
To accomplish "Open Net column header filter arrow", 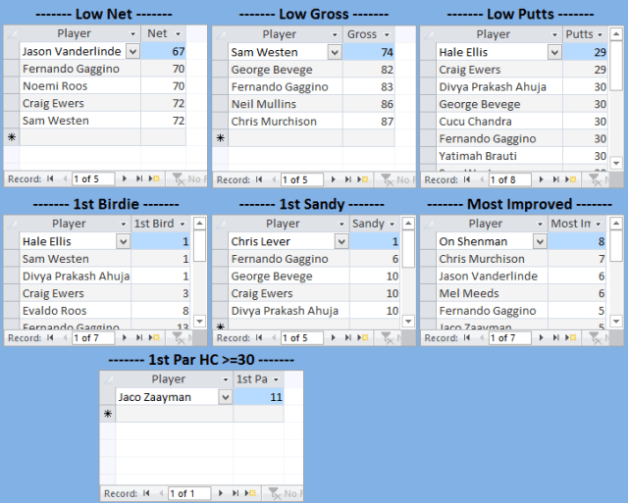I will coord(177,34).
